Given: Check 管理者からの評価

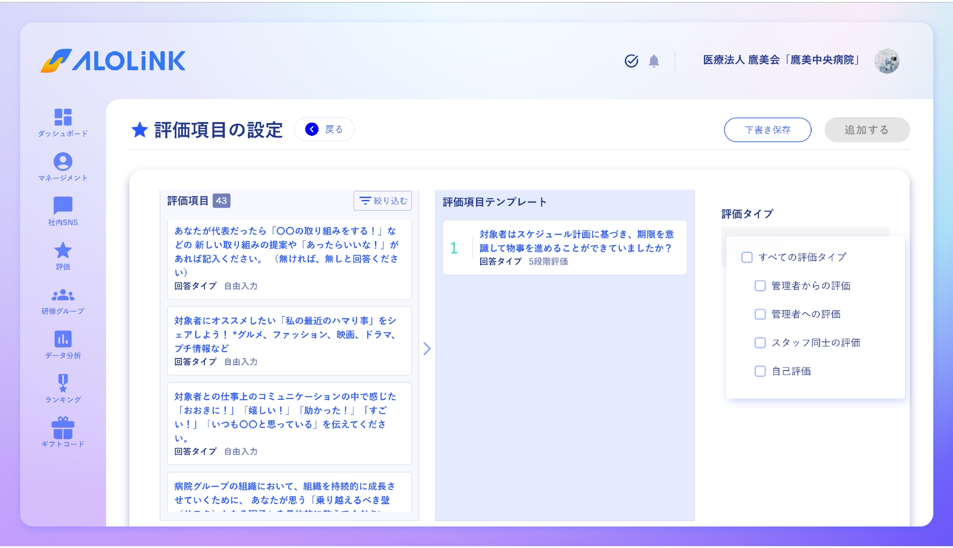Looking at the screenshot, I should (760, 285).
